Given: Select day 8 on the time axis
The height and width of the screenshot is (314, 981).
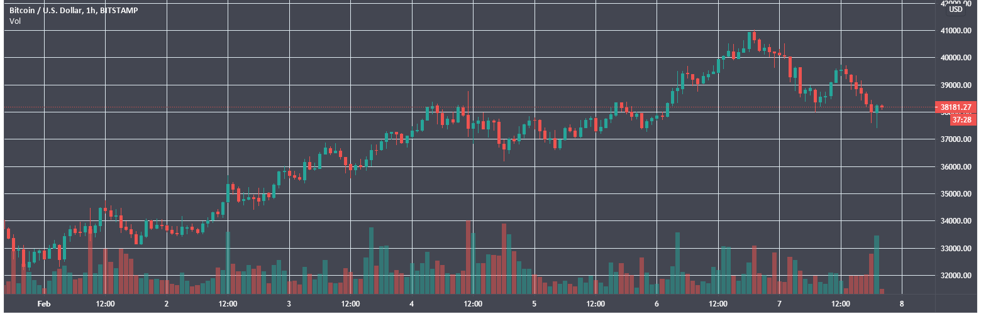Looking at the screenshot, I should [x=902, y=304].
